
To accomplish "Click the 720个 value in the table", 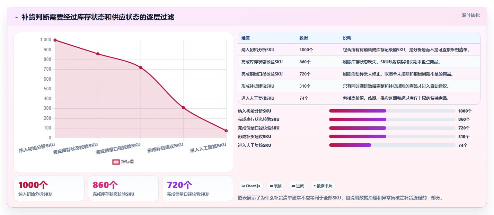I will click(x=305, y=74).
